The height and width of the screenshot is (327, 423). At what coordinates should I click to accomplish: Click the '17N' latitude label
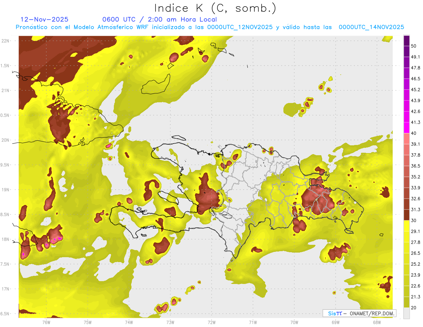coord(5,289)
